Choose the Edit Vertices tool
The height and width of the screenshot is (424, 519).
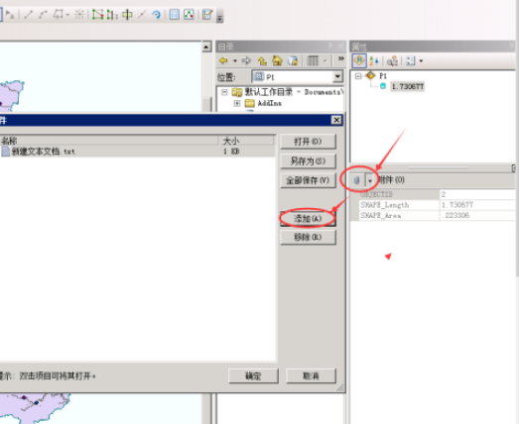97,14
